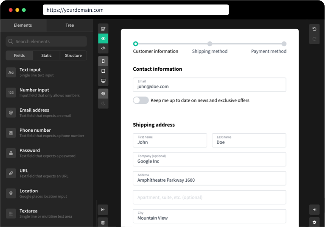Open the Tree tab
The width and height of the screenshot is (325, 227).
(x=70, y=25)
